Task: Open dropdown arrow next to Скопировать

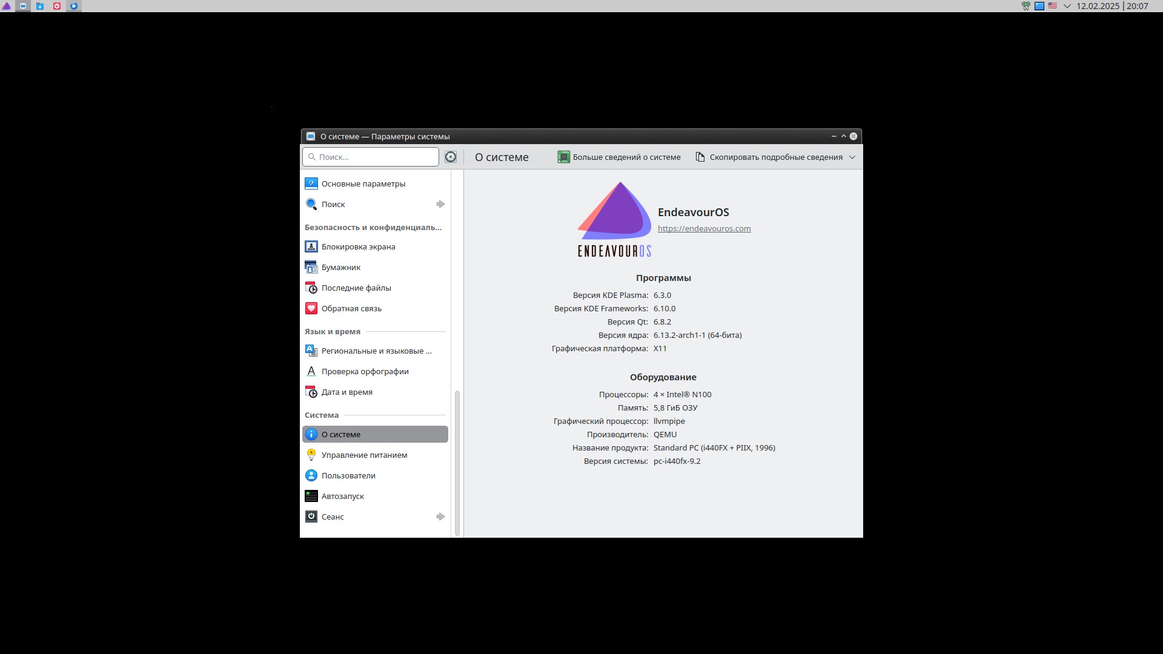Action: coord(852,157)
